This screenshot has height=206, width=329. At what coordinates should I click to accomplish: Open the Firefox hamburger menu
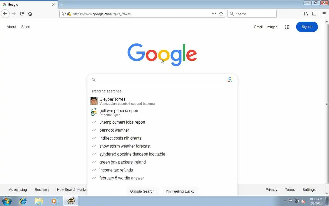coord(324,14)
